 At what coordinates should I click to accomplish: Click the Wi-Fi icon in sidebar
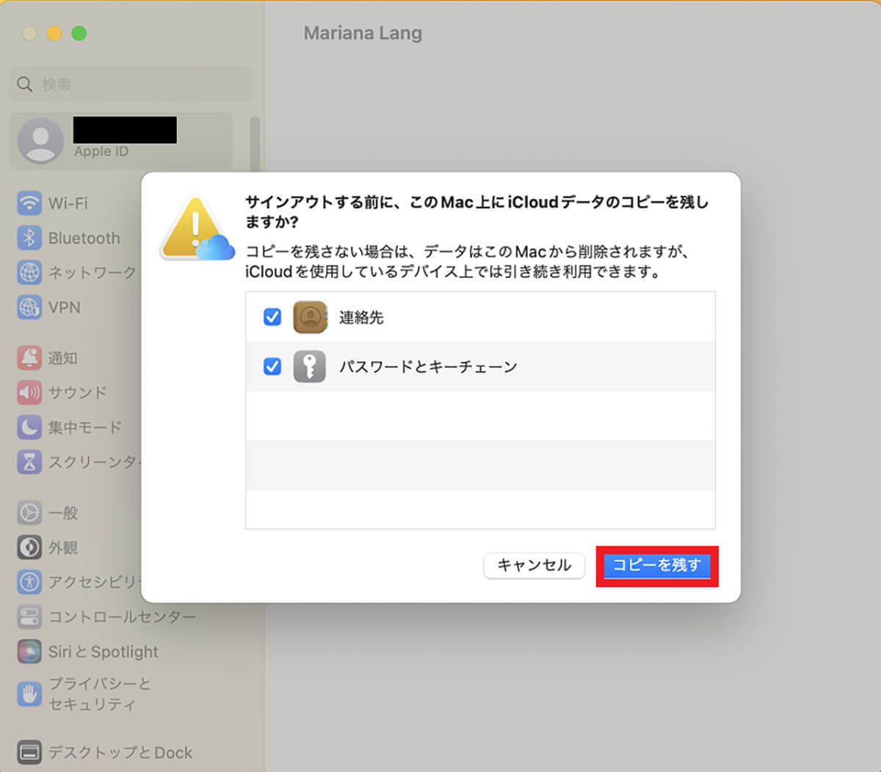click(x=29, y=203)
